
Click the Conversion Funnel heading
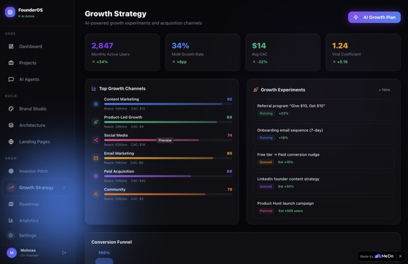tap(111, 242)
